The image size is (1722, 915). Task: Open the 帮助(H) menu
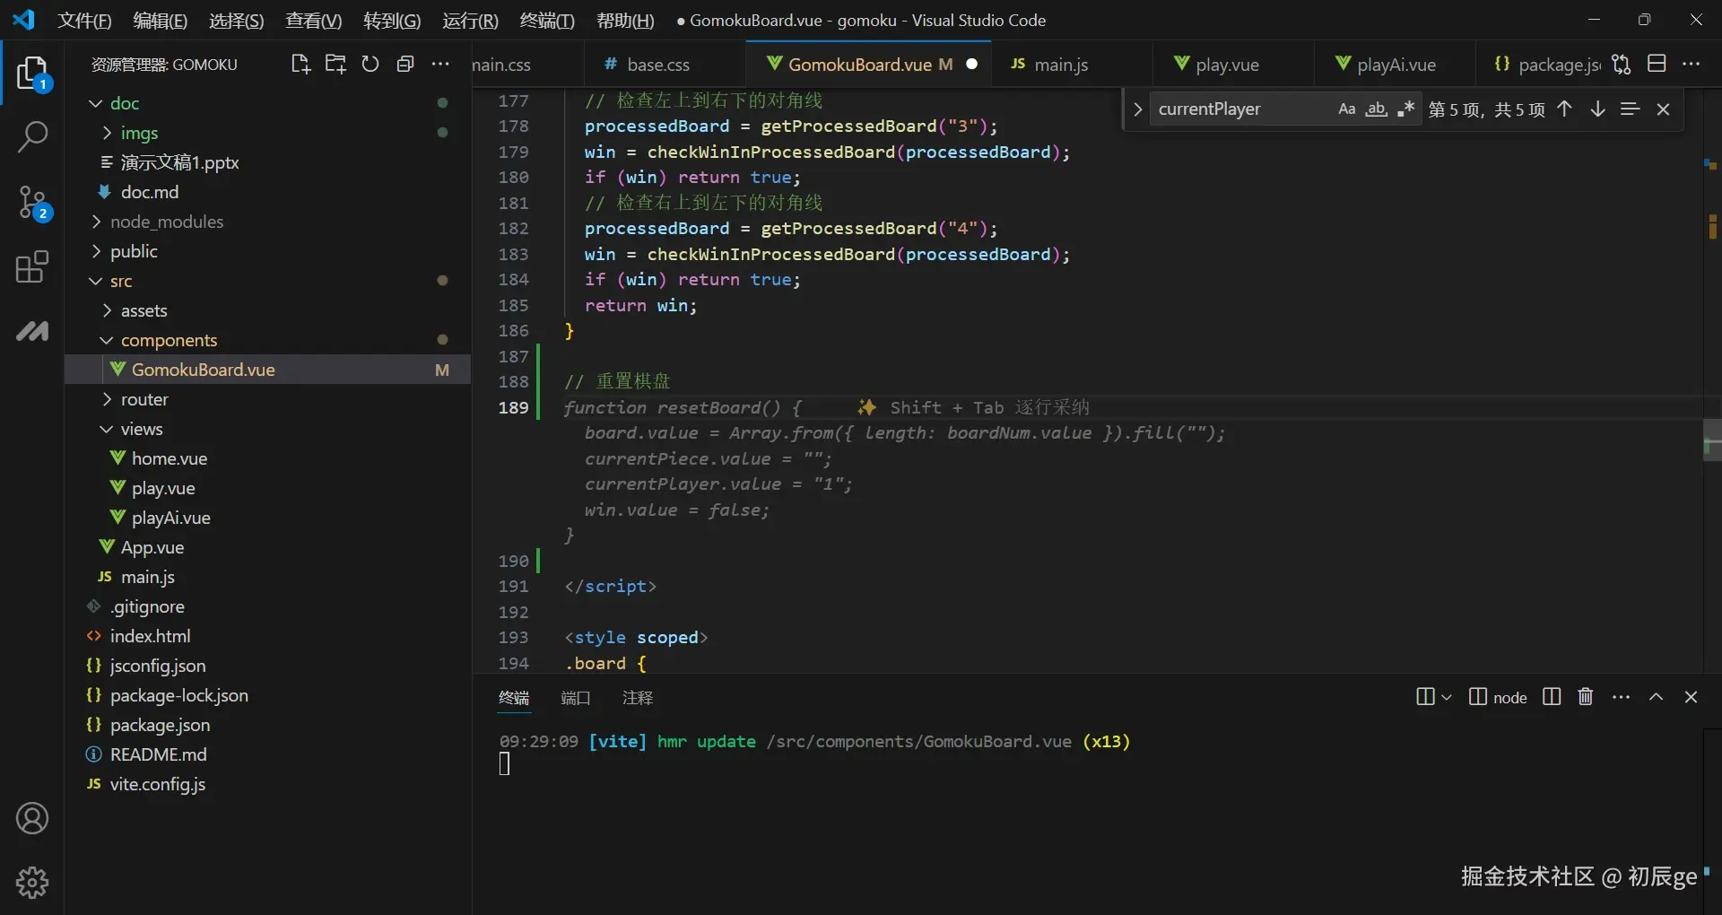coord(625,20)
